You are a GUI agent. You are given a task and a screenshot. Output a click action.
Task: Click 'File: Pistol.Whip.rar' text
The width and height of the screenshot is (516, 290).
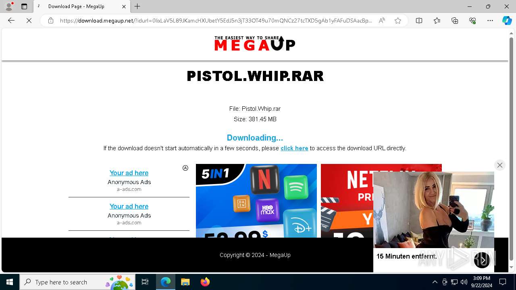(255, 109)
